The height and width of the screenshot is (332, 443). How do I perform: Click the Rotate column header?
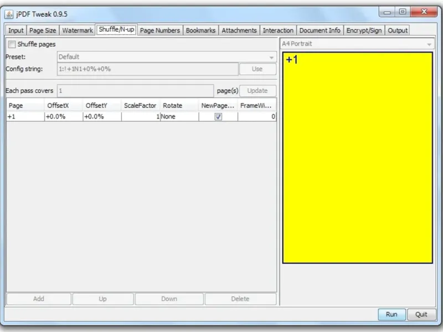click(179, 106)
